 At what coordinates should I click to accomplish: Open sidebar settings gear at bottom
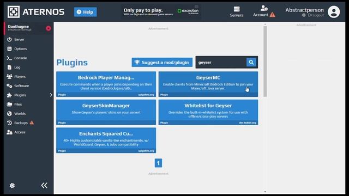(12, 186)
